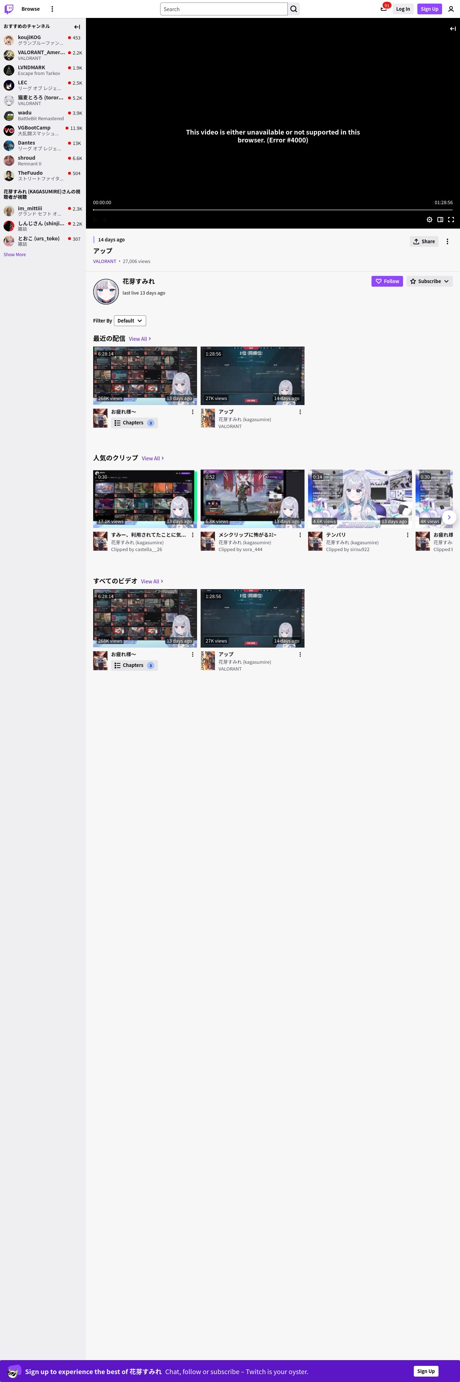Click the play button in the player
The image size is (460, 1382).
95,220
